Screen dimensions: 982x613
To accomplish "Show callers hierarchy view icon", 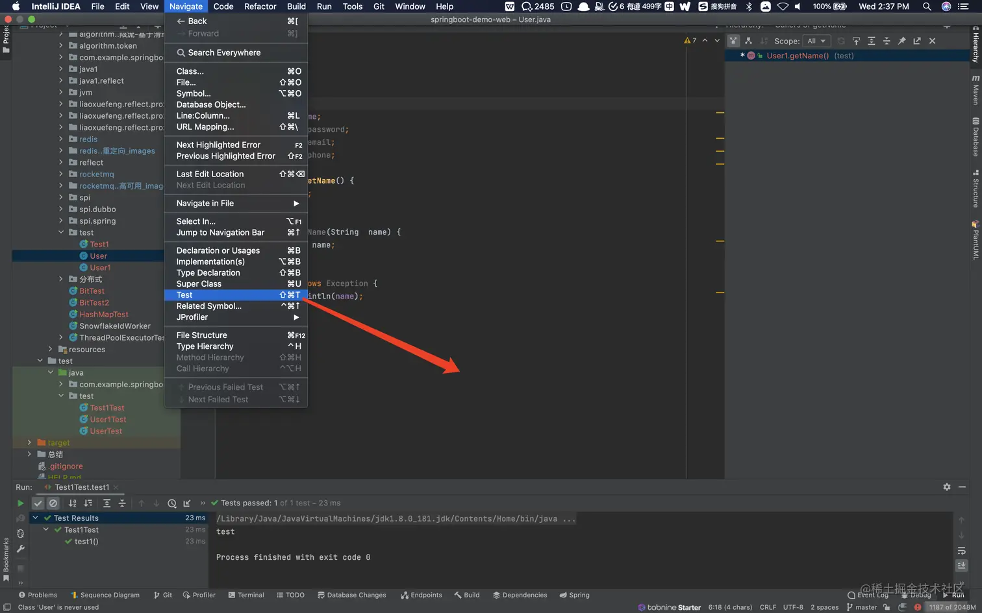I will tap(733, 41).
